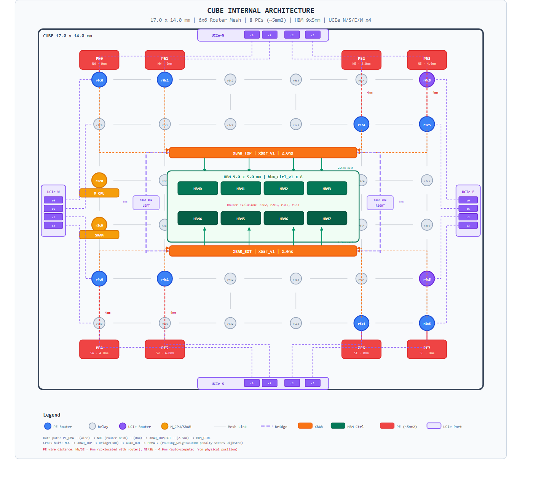Click the r2c5 relay node

(427, 180)
